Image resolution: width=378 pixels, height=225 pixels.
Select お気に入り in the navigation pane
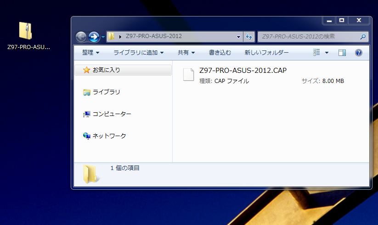click(123, 70)
